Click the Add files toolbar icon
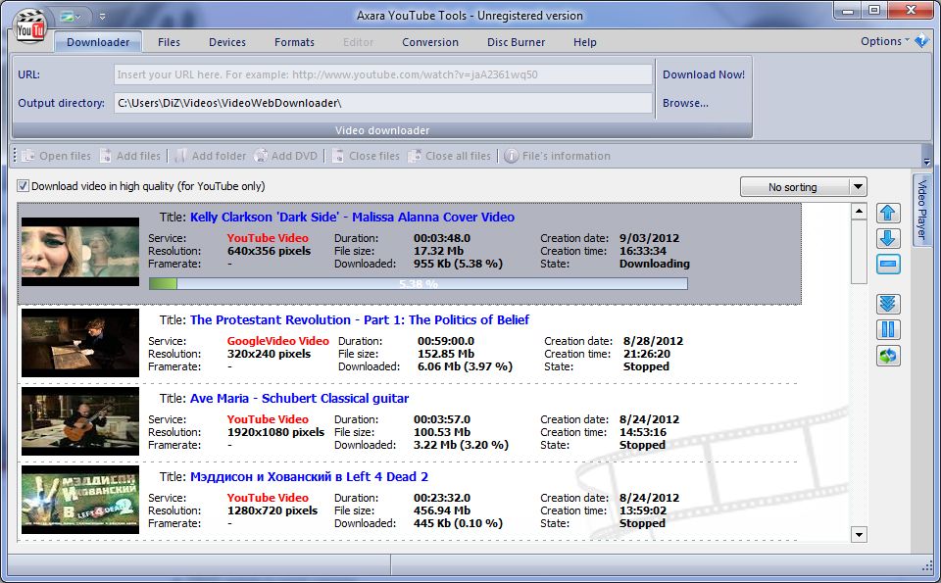 click(x=106, y=156)
